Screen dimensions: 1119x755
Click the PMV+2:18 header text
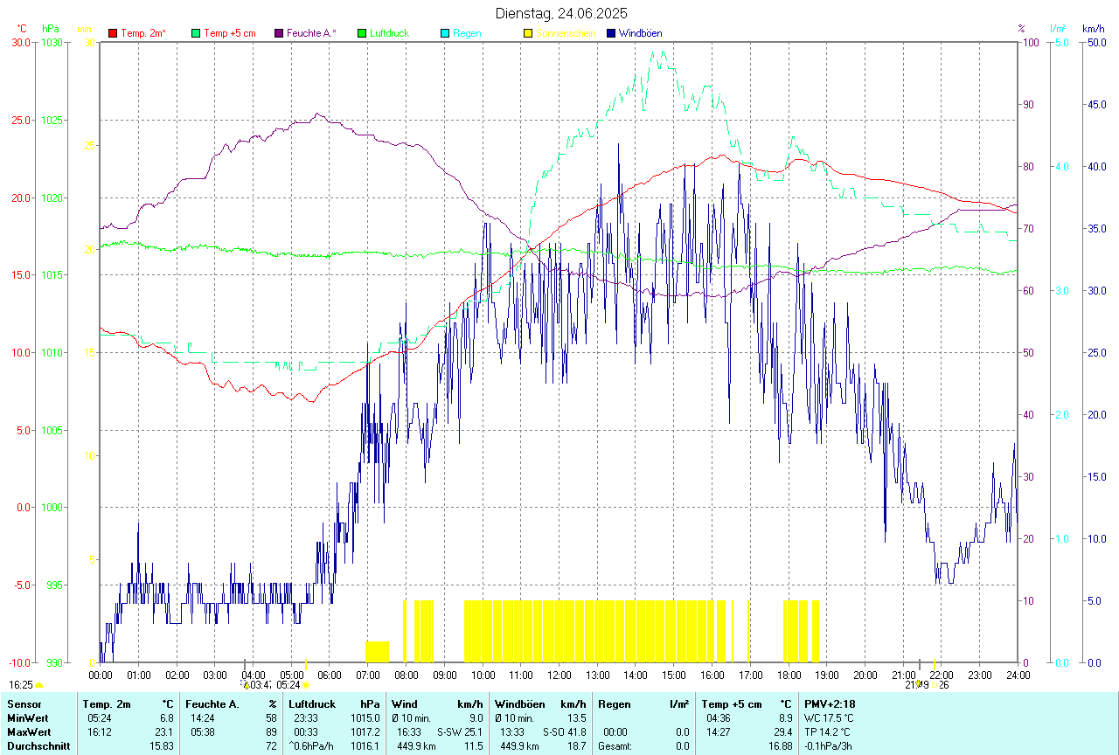point(830,704)
